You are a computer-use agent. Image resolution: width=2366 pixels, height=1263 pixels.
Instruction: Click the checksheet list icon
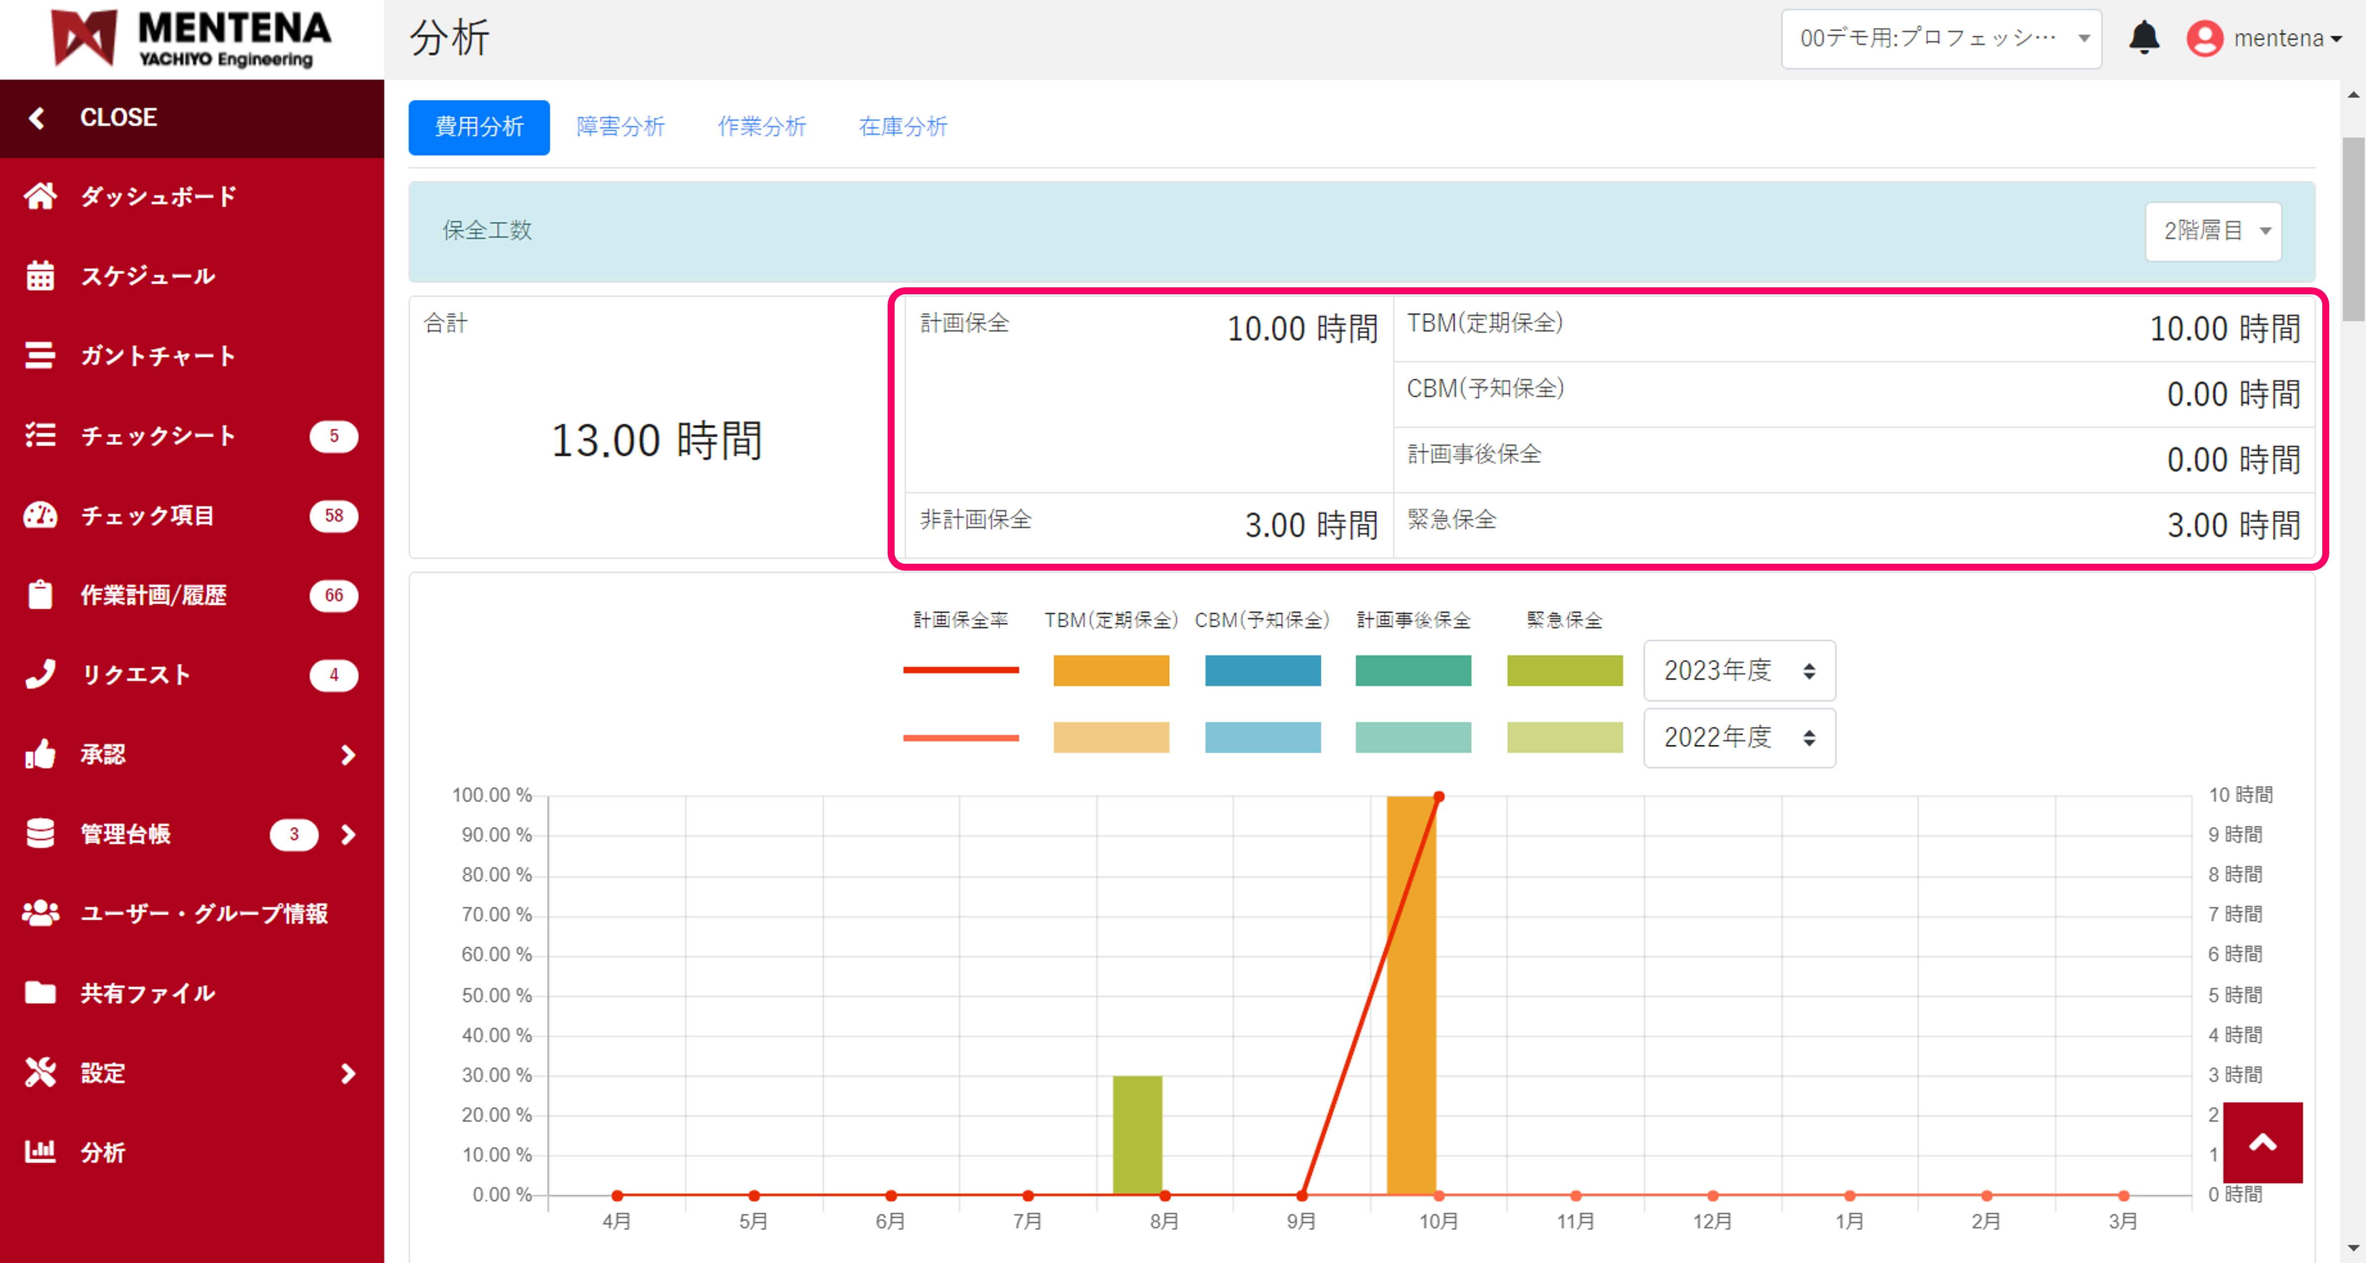(x=40, y=435)
